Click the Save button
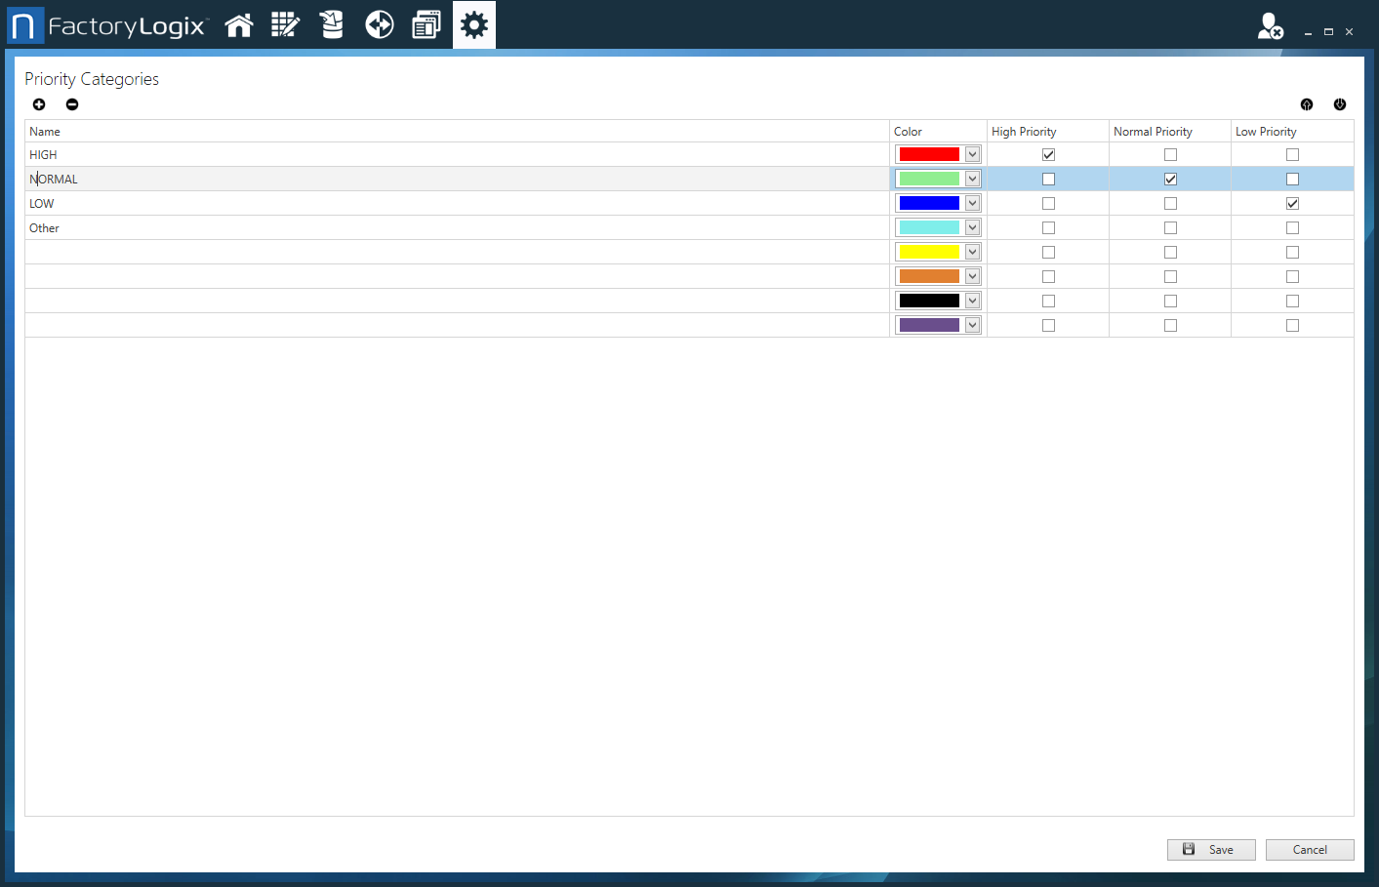The image size is (1379, 887). point(1211,850)
